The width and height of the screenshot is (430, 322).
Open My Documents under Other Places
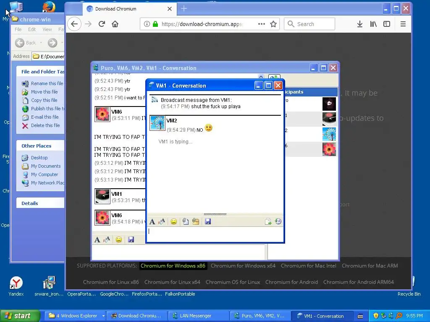46,166
